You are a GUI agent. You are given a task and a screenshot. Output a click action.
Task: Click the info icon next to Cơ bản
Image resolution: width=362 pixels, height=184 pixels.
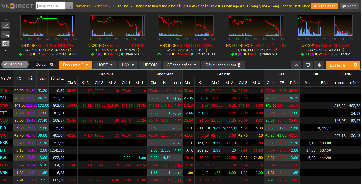[52, 65]
